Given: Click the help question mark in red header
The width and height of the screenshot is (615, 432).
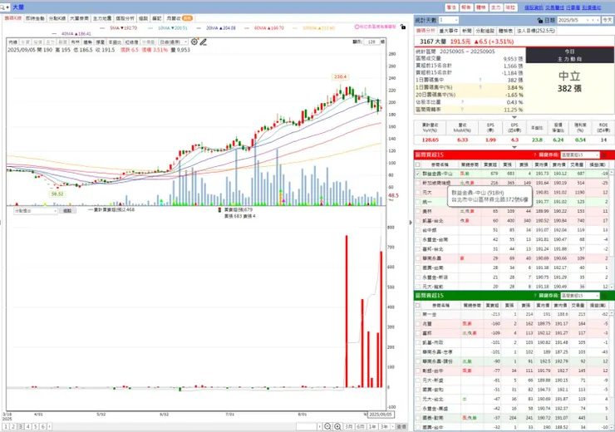Looking at the screenshot, I should [x=534, y=155].
